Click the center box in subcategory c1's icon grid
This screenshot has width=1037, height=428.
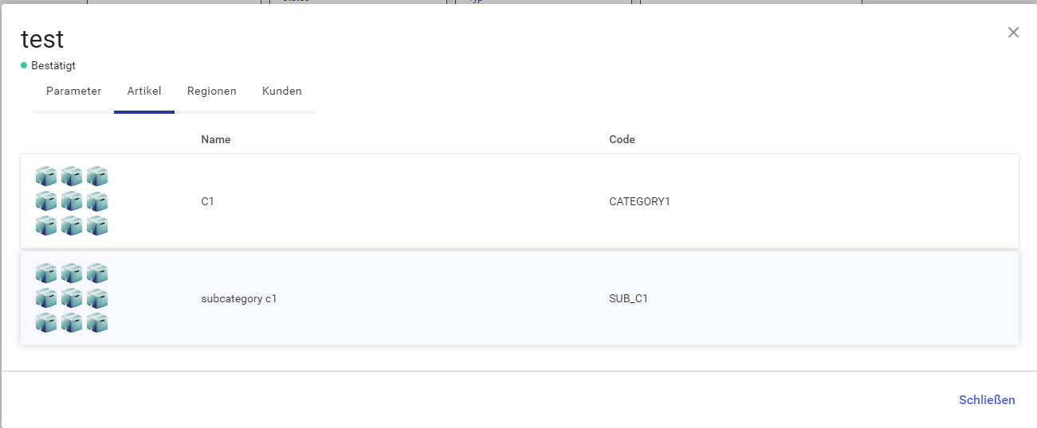(x=72, y=298)
